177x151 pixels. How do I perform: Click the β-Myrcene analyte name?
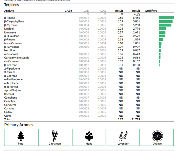(x=11, y=25)
